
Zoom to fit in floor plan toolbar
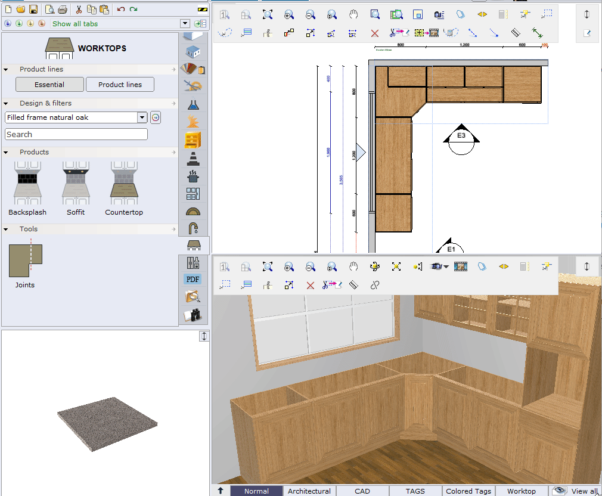(268, 14)
